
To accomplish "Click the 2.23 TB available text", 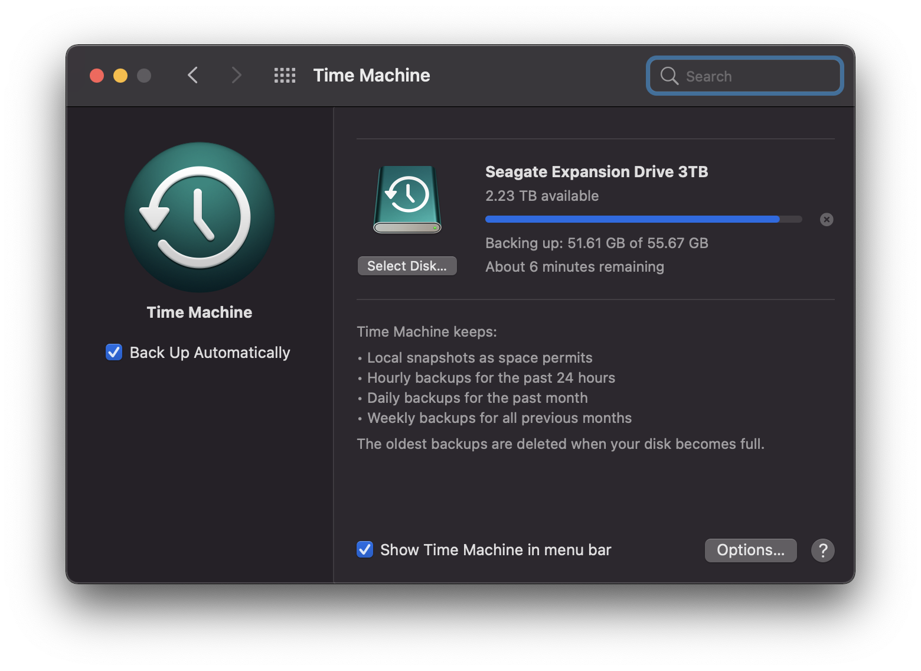I will point(542,196).
